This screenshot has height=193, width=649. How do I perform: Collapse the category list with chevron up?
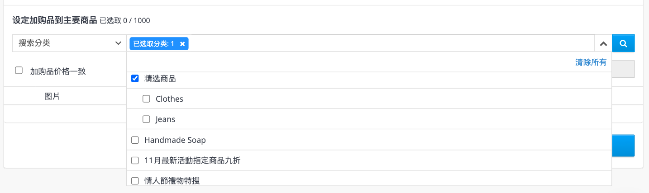[603, 44]
